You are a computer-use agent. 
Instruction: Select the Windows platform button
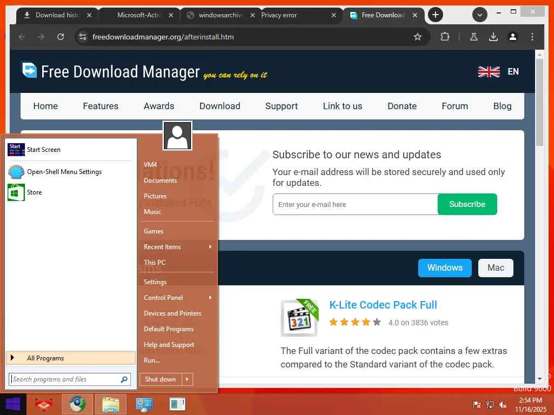(445, 268)
